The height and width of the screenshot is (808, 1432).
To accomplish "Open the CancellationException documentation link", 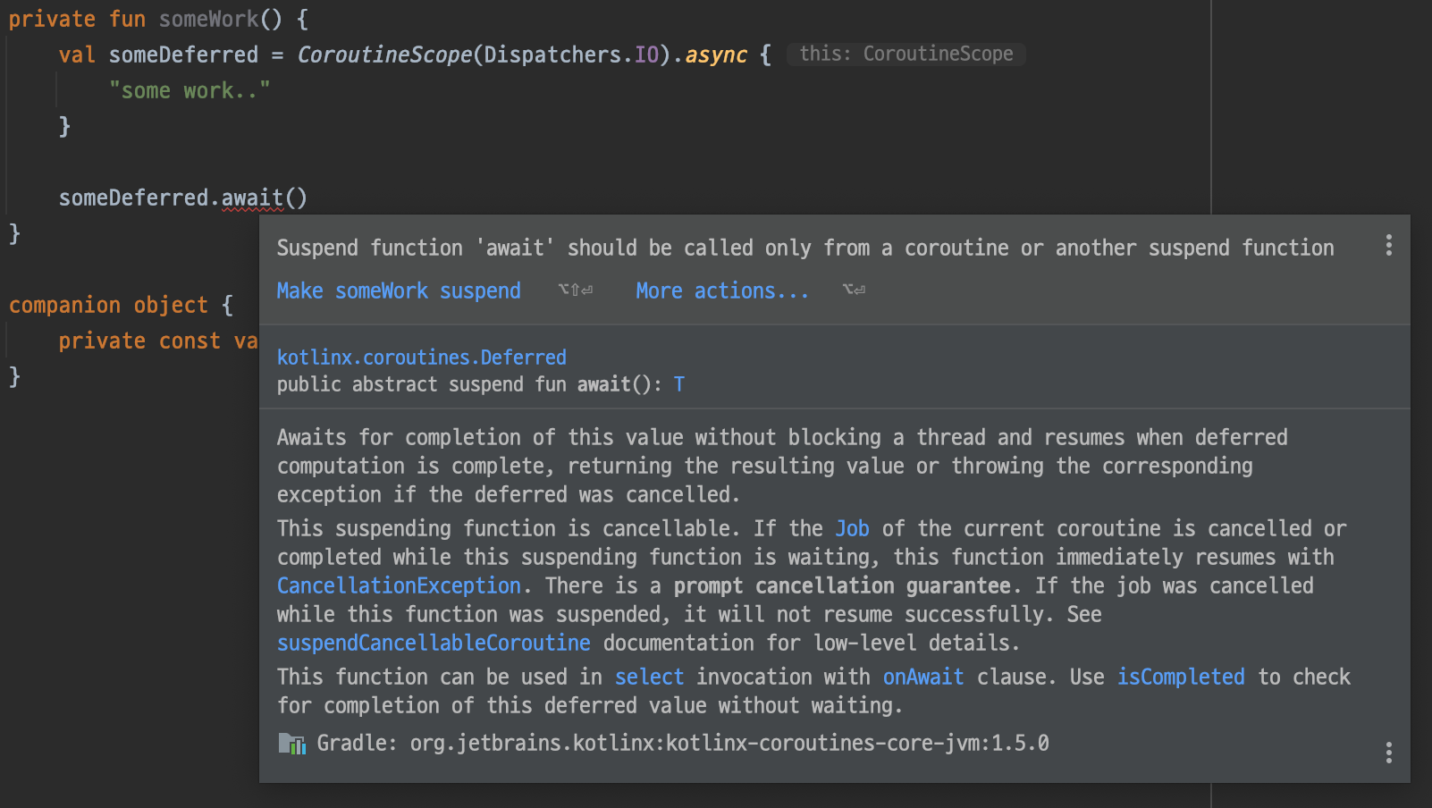I will [x=398, y=585].
